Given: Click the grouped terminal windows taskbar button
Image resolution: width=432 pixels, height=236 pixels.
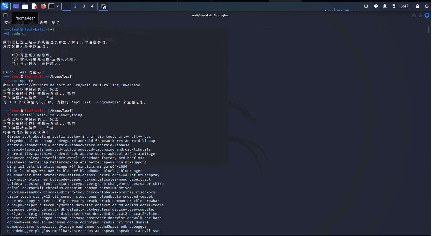Looking at the screenshot, I should coord(104,6).
